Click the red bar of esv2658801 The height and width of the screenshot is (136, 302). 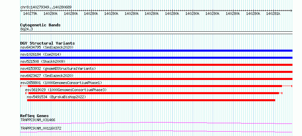click(156, 86)
